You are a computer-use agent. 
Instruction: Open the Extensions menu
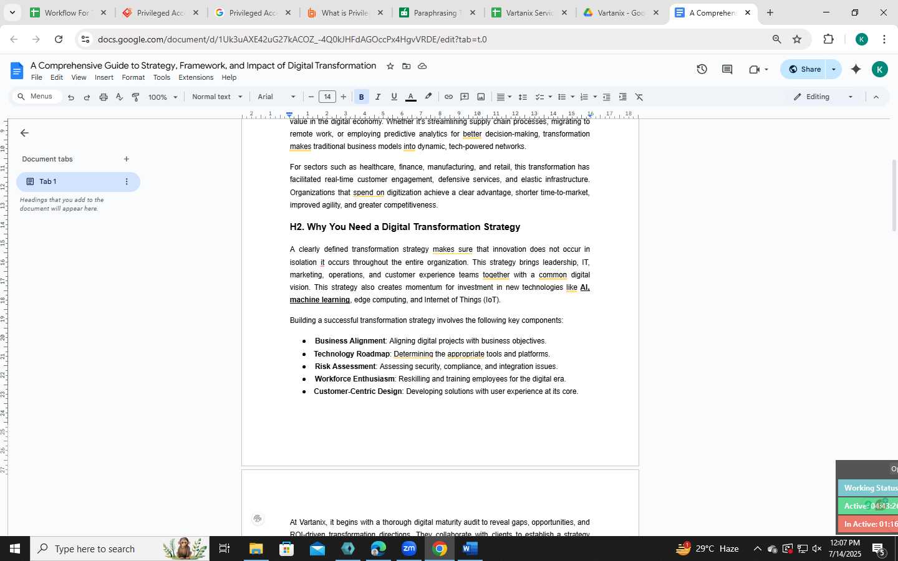pos(196,77)
